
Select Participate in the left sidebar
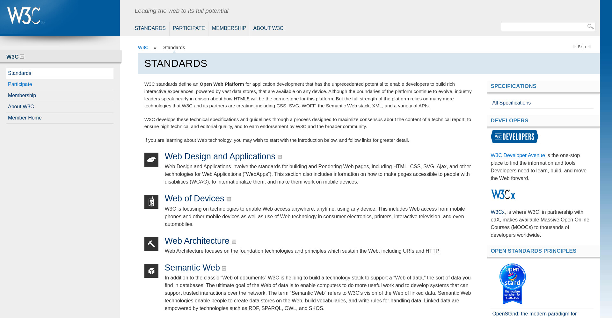[60, 84]
